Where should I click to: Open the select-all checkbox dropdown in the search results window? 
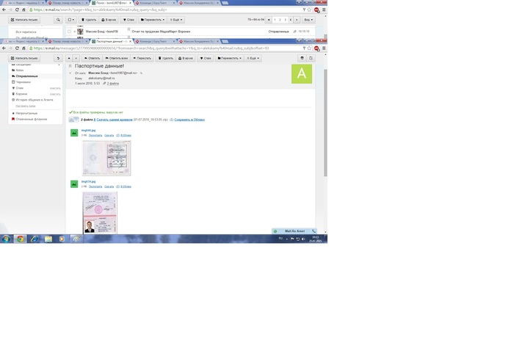tap(70, 20)
